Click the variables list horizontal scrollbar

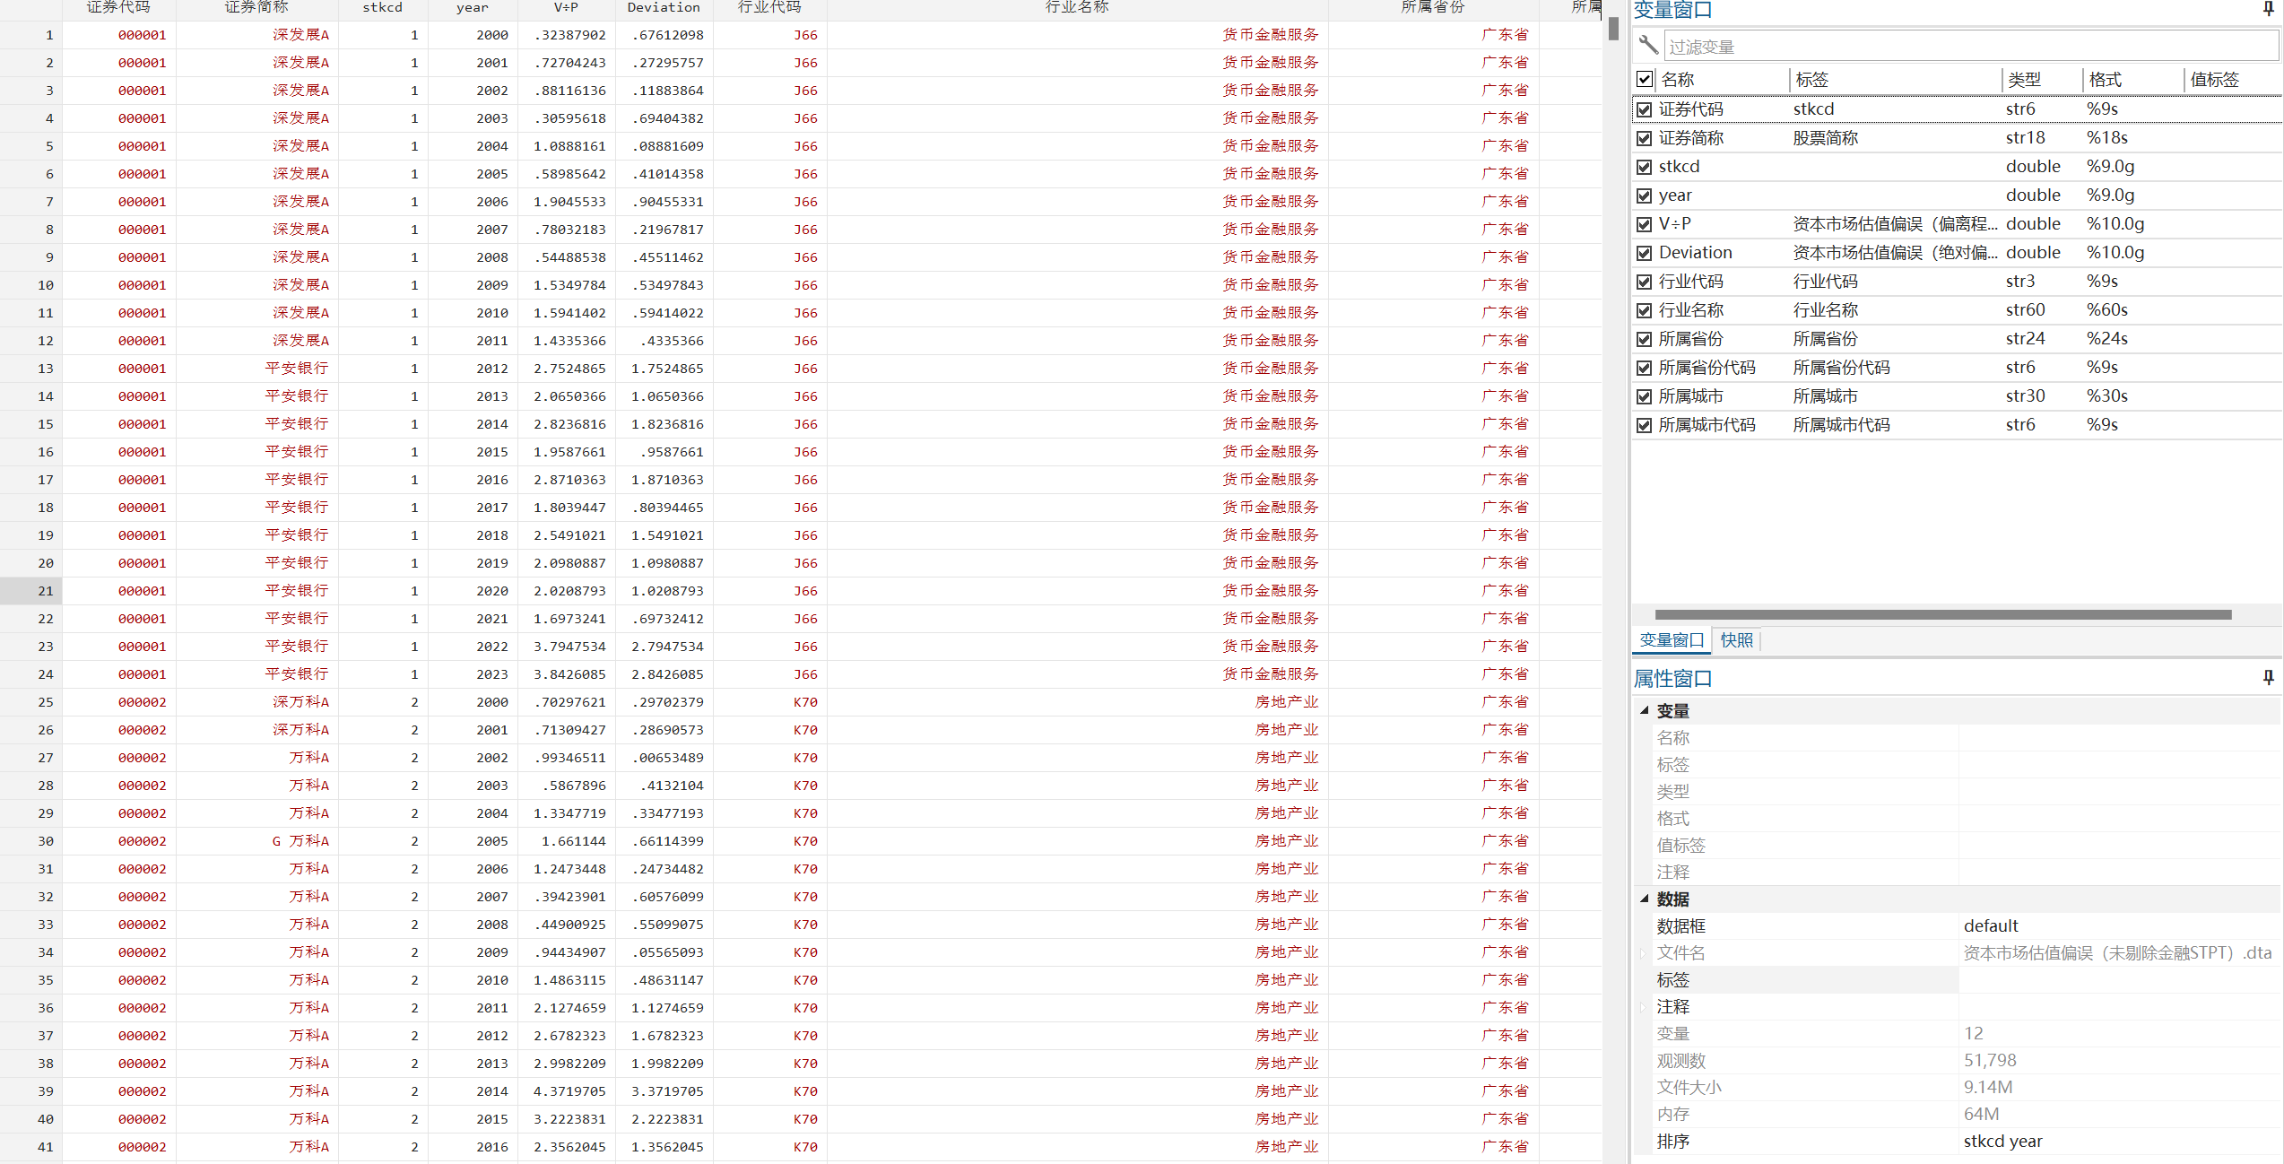click(x=1942, y=615)
